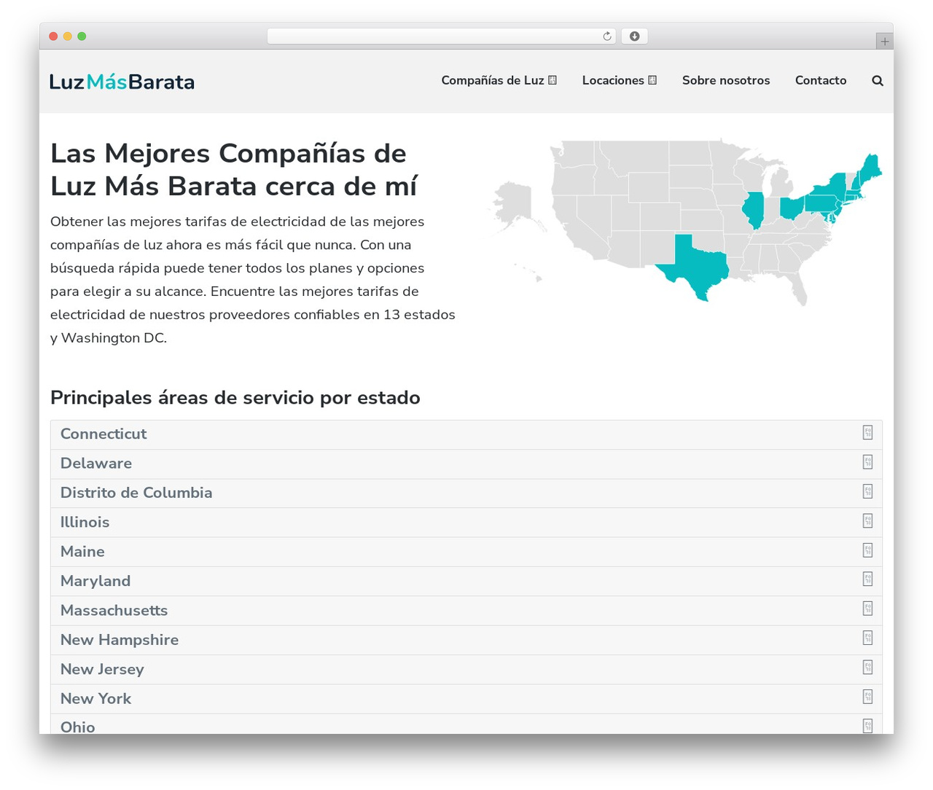Expand the Maine accordion row
This screenshot has width=933, height=790.
(466, 552)
